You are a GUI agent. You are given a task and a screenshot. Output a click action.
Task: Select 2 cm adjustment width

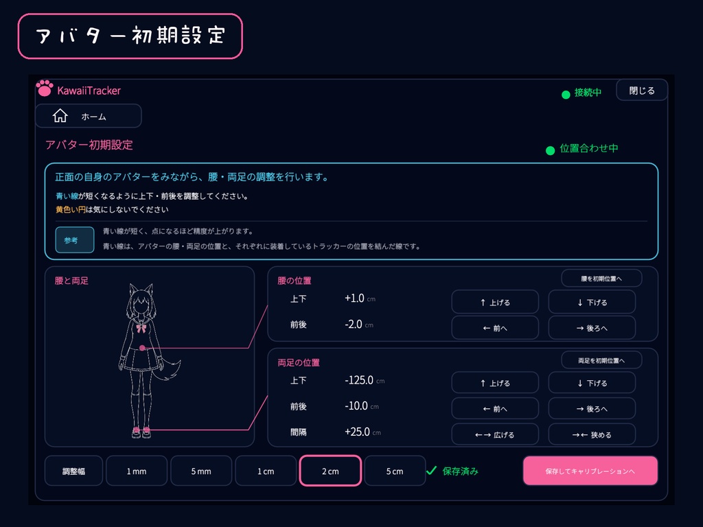(330, 471)
